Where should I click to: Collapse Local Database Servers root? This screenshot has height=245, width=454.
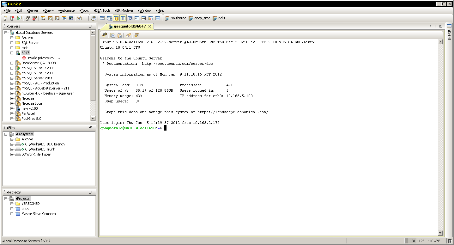[x=6, y=33]
